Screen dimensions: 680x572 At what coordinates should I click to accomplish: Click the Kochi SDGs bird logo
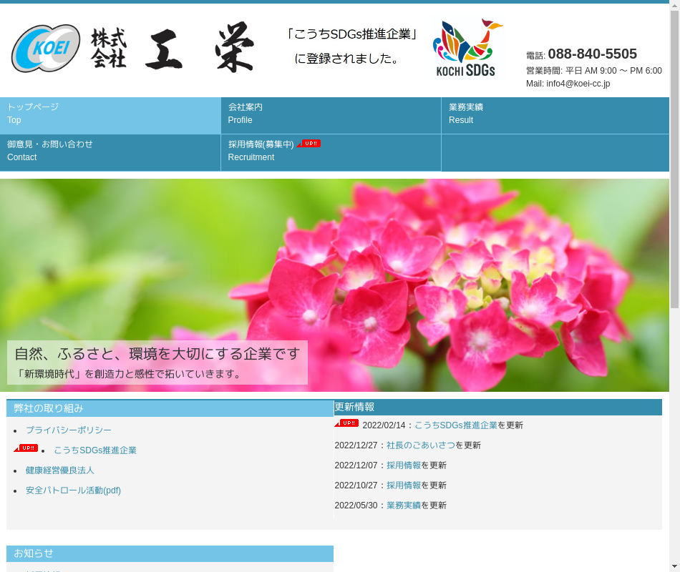click(467, 47)
